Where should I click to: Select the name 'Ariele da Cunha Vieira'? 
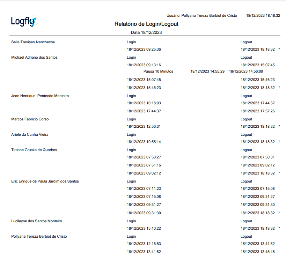(30, 134)
